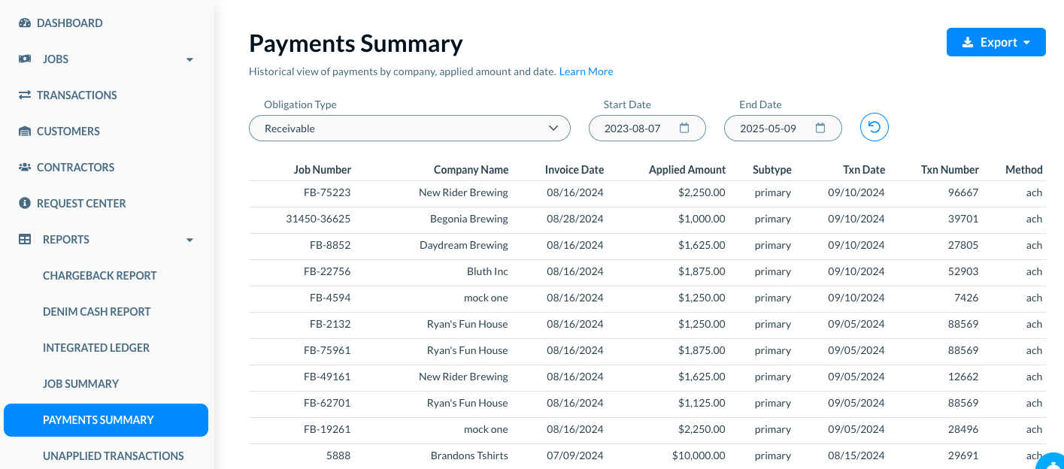Open the End Date calendar icon

pyautogui.click(x=820, y=128)
